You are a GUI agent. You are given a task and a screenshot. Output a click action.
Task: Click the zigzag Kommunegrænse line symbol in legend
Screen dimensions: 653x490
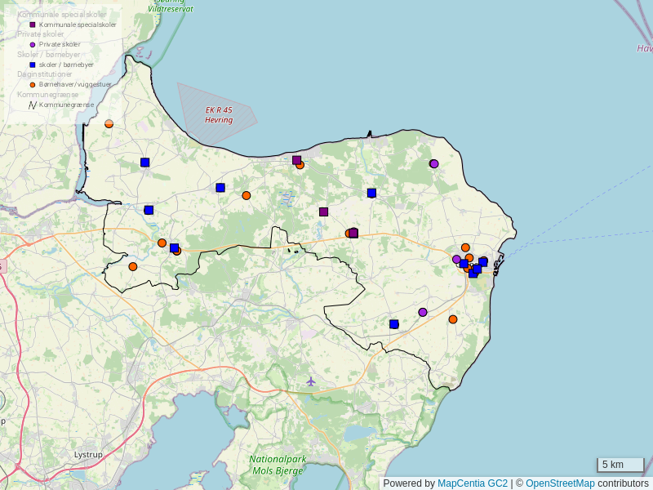(x=33, y=105)
